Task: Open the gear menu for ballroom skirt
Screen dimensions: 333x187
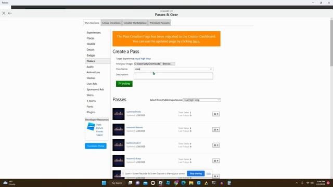Action: pyautogui.click(x=216, y=145)
